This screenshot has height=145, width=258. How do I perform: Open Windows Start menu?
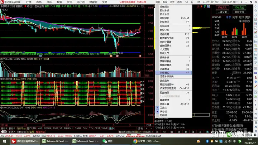click(x=4, y=141)
